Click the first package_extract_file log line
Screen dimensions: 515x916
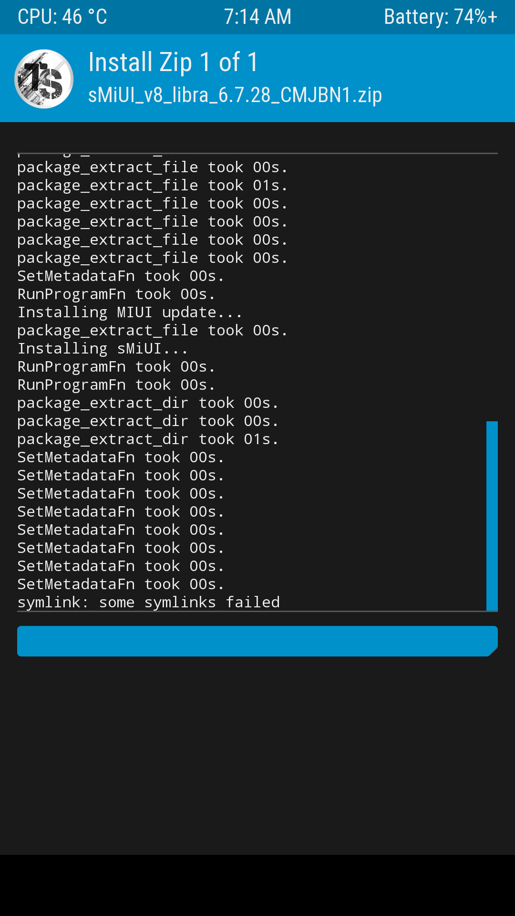pyautogui.click(x=153, y=167)
